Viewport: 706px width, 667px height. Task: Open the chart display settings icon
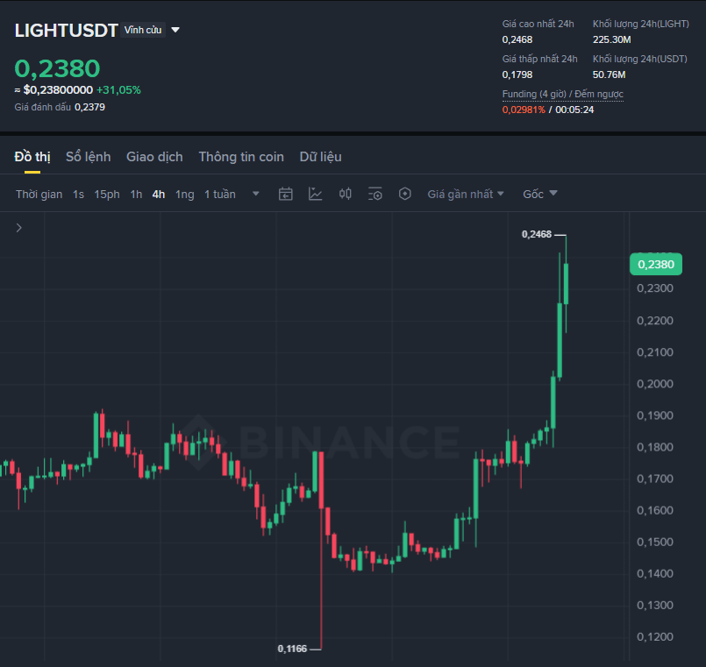pyautogui.click(x=375, y=194)
